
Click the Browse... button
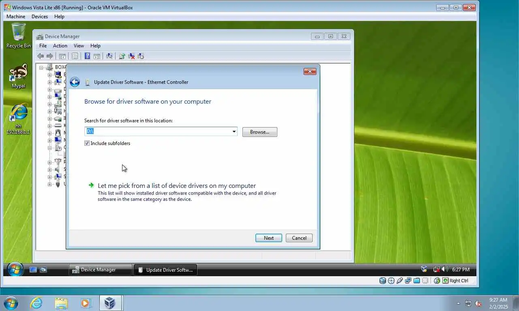260,132
